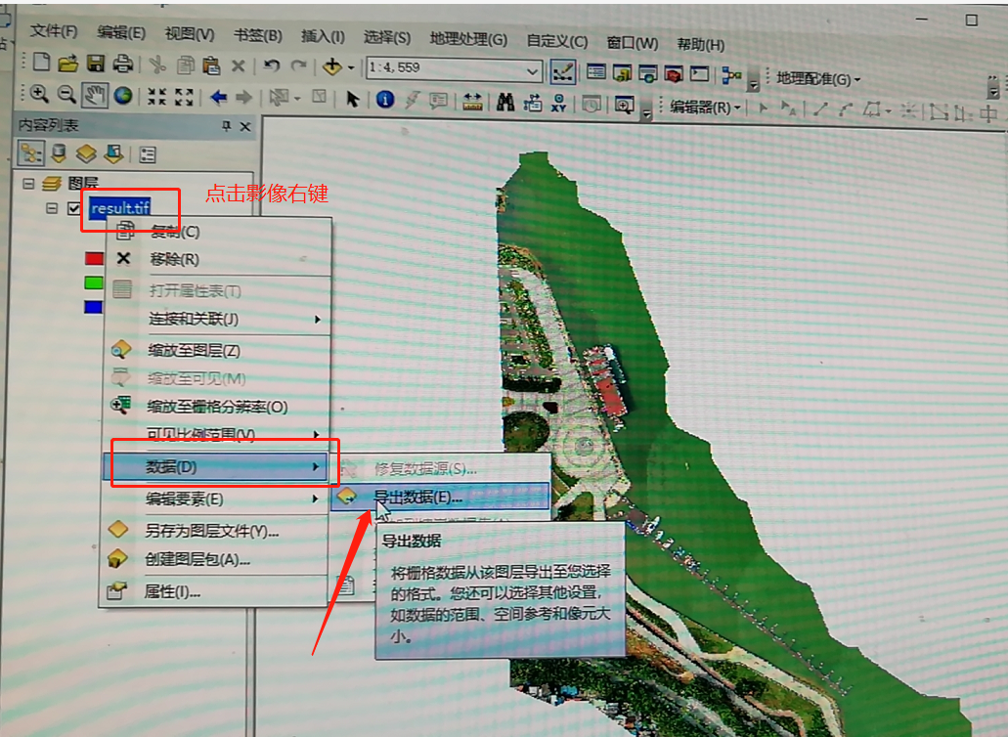This screenshot has height=737, width=1008.
Task: Click the red band color swatch
Action: pos(94,258)
